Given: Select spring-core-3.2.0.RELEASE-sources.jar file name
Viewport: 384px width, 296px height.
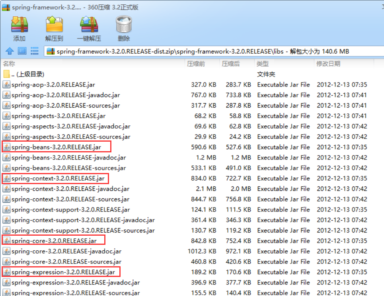Looking at the screenshot, I should click(x=66, y=262).
